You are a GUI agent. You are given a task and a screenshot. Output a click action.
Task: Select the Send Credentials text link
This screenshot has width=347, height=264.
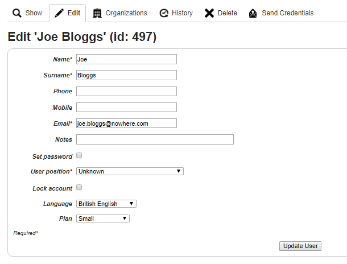coord(288,13)
